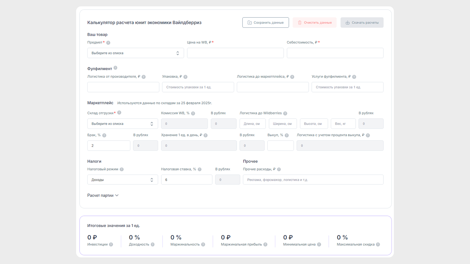Click help icon beside Налоговая ставка
This screenshot has height=264, width=470.
(200, 169)
